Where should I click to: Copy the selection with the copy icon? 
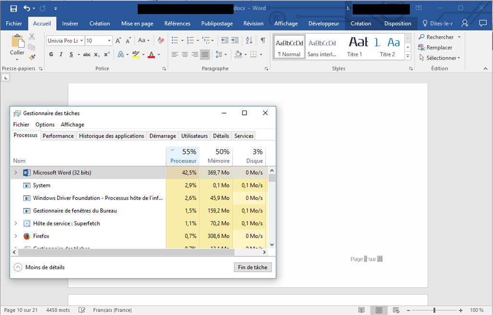tap(32, 47)
